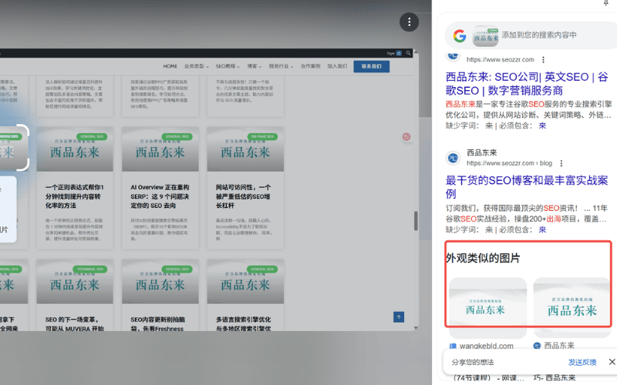Open 合作案例 in the navigation bar

(x=311, y=66)
